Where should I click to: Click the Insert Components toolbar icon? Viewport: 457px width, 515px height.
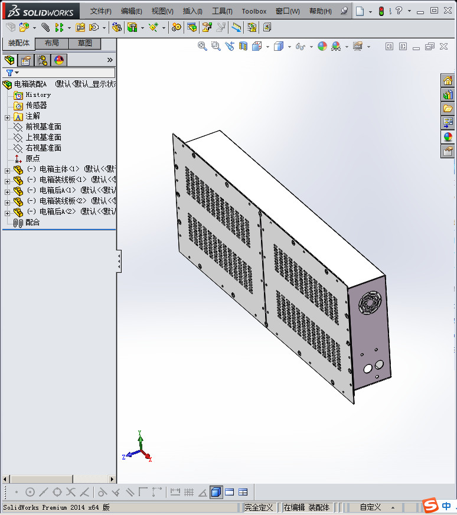[24, 27]
